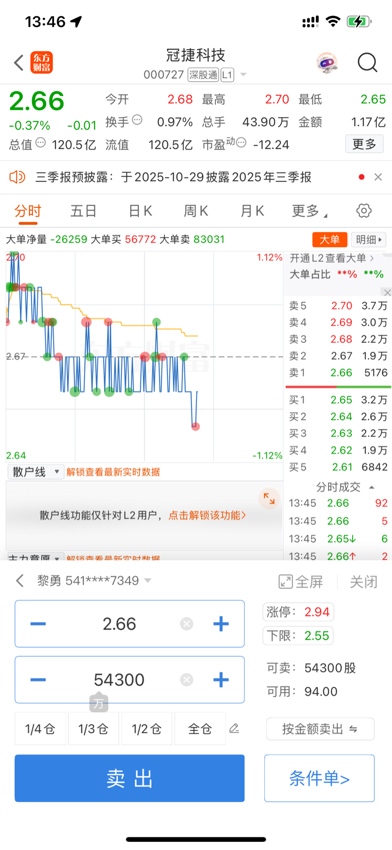Select the 全仓 position button
Screen dimensions: 392x850
tap(200, 728)
